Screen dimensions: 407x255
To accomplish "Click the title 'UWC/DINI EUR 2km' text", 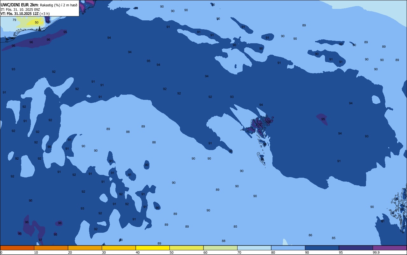I will tap(19, 5).
